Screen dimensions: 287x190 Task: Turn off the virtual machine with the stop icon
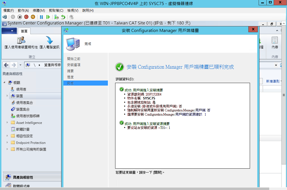19,17
